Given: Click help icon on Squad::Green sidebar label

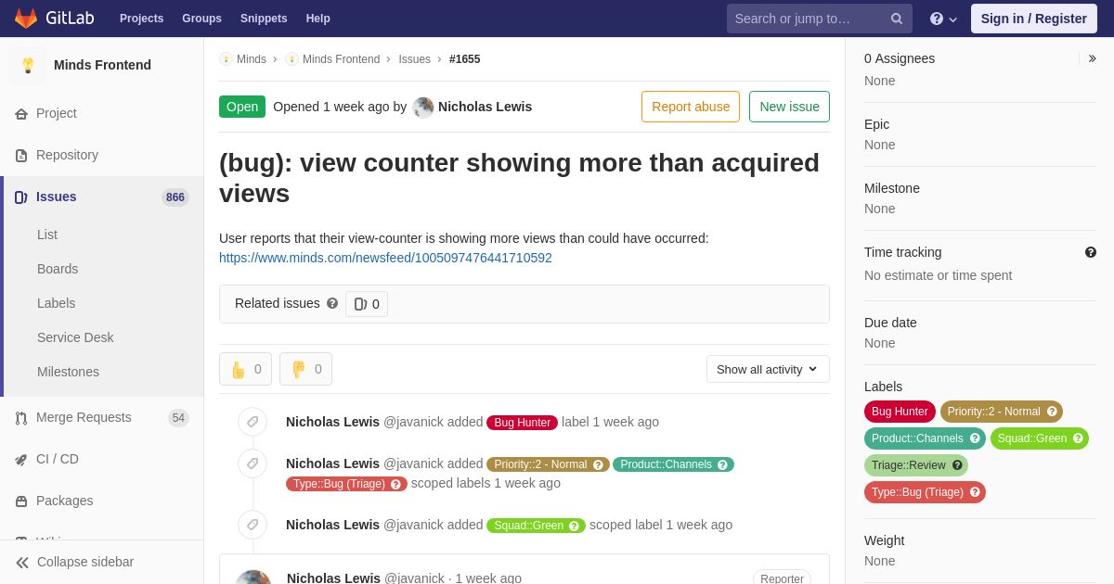Looking at the screenshot, I should point(1078,438).
